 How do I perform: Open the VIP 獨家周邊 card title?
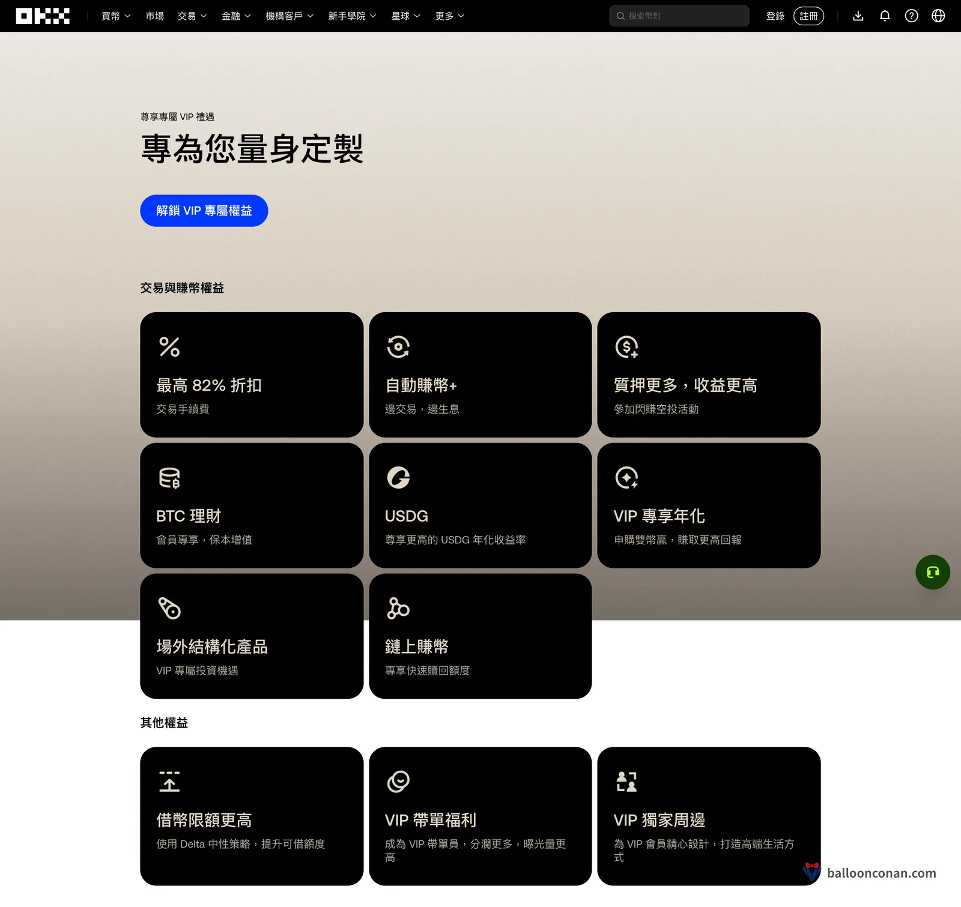tap(659, 821)
